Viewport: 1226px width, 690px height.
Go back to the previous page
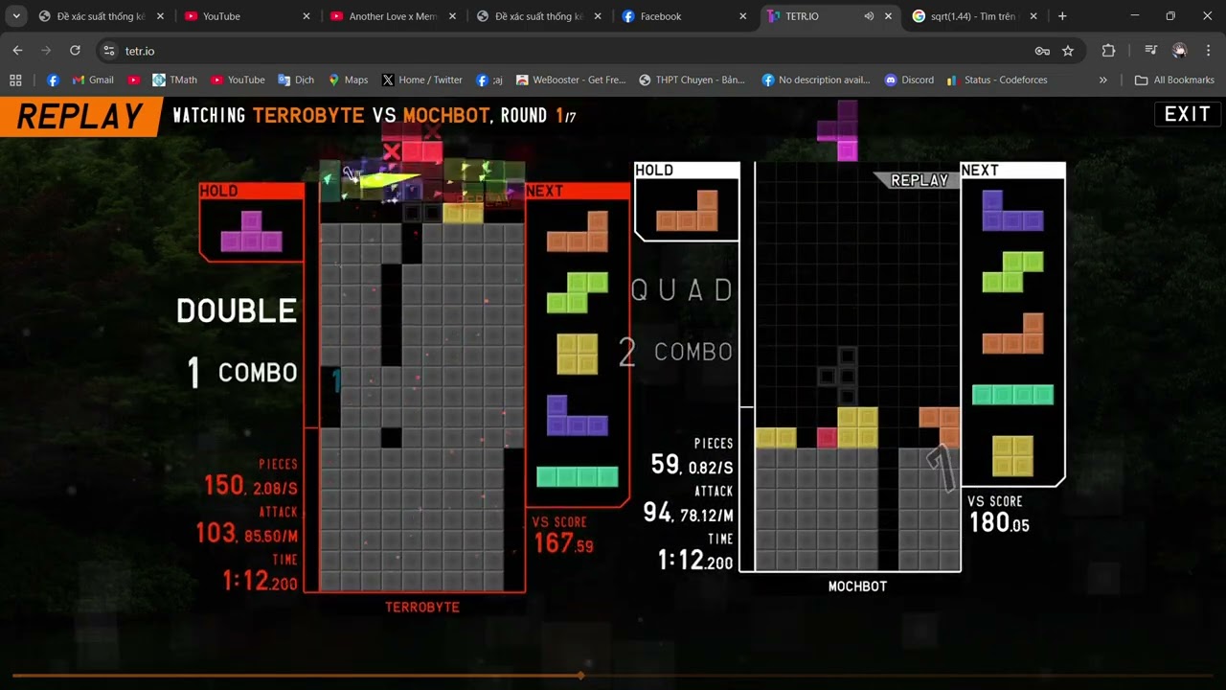[17, 51]
